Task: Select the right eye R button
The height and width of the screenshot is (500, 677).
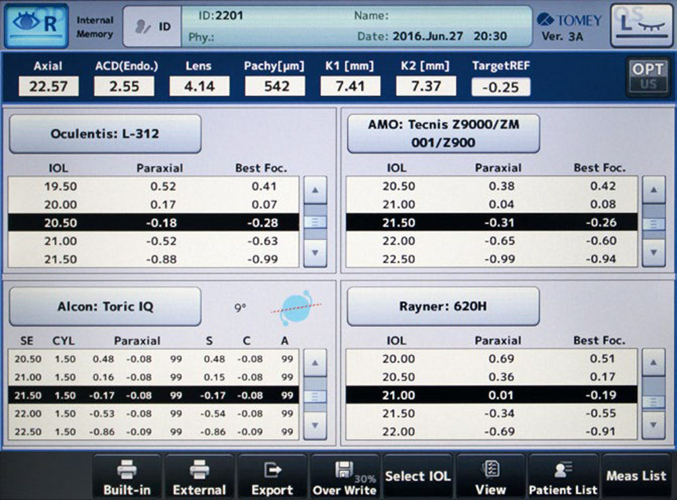Action: click(x=37, y=26)
